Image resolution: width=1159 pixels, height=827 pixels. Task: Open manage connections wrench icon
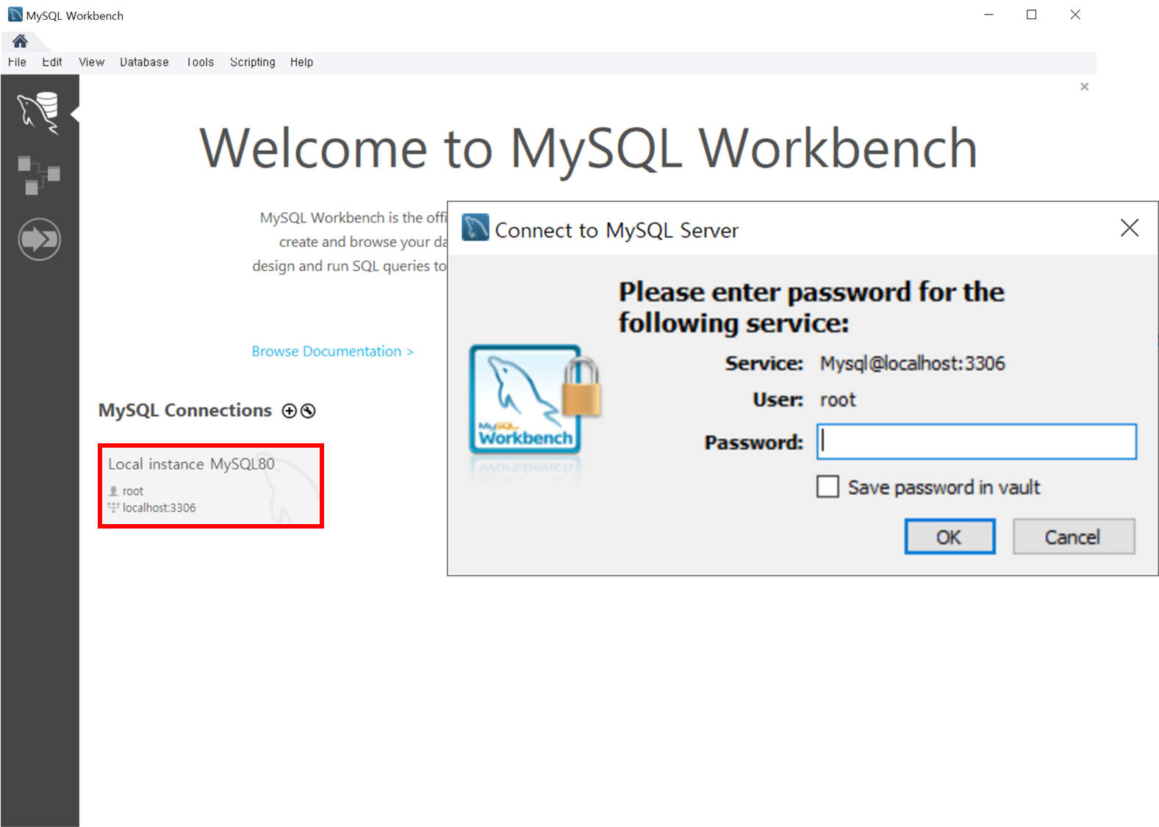[x=309, y=411]
